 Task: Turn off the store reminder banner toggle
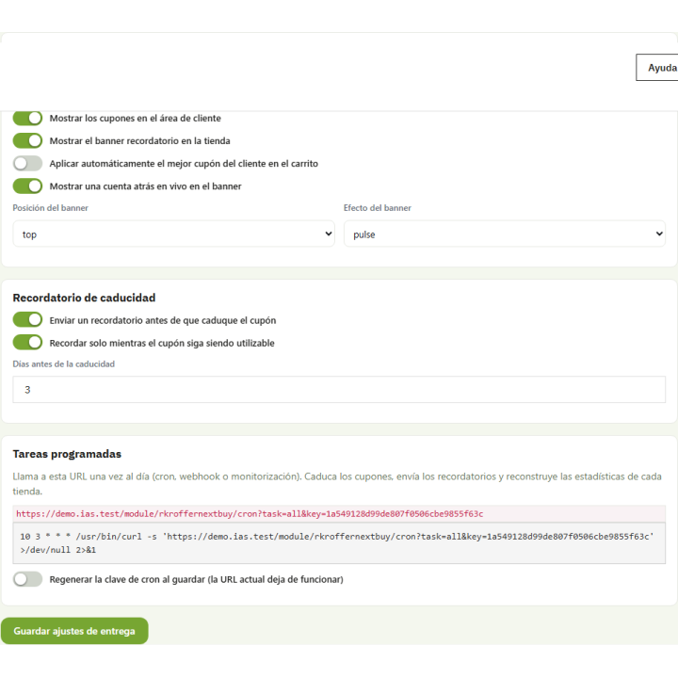(x=27, y=140)
